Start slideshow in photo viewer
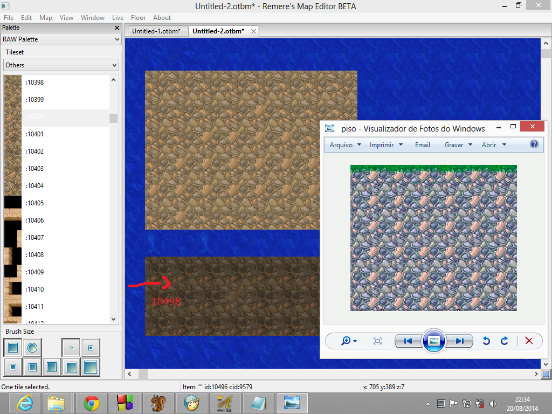Viewport: 552px width, 414px height. pos(434,341)
